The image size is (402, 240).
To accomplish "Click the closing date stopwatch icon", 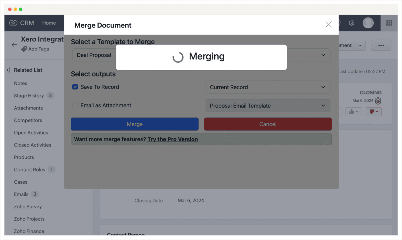I will pyautogui.click(x=378, y=101).
